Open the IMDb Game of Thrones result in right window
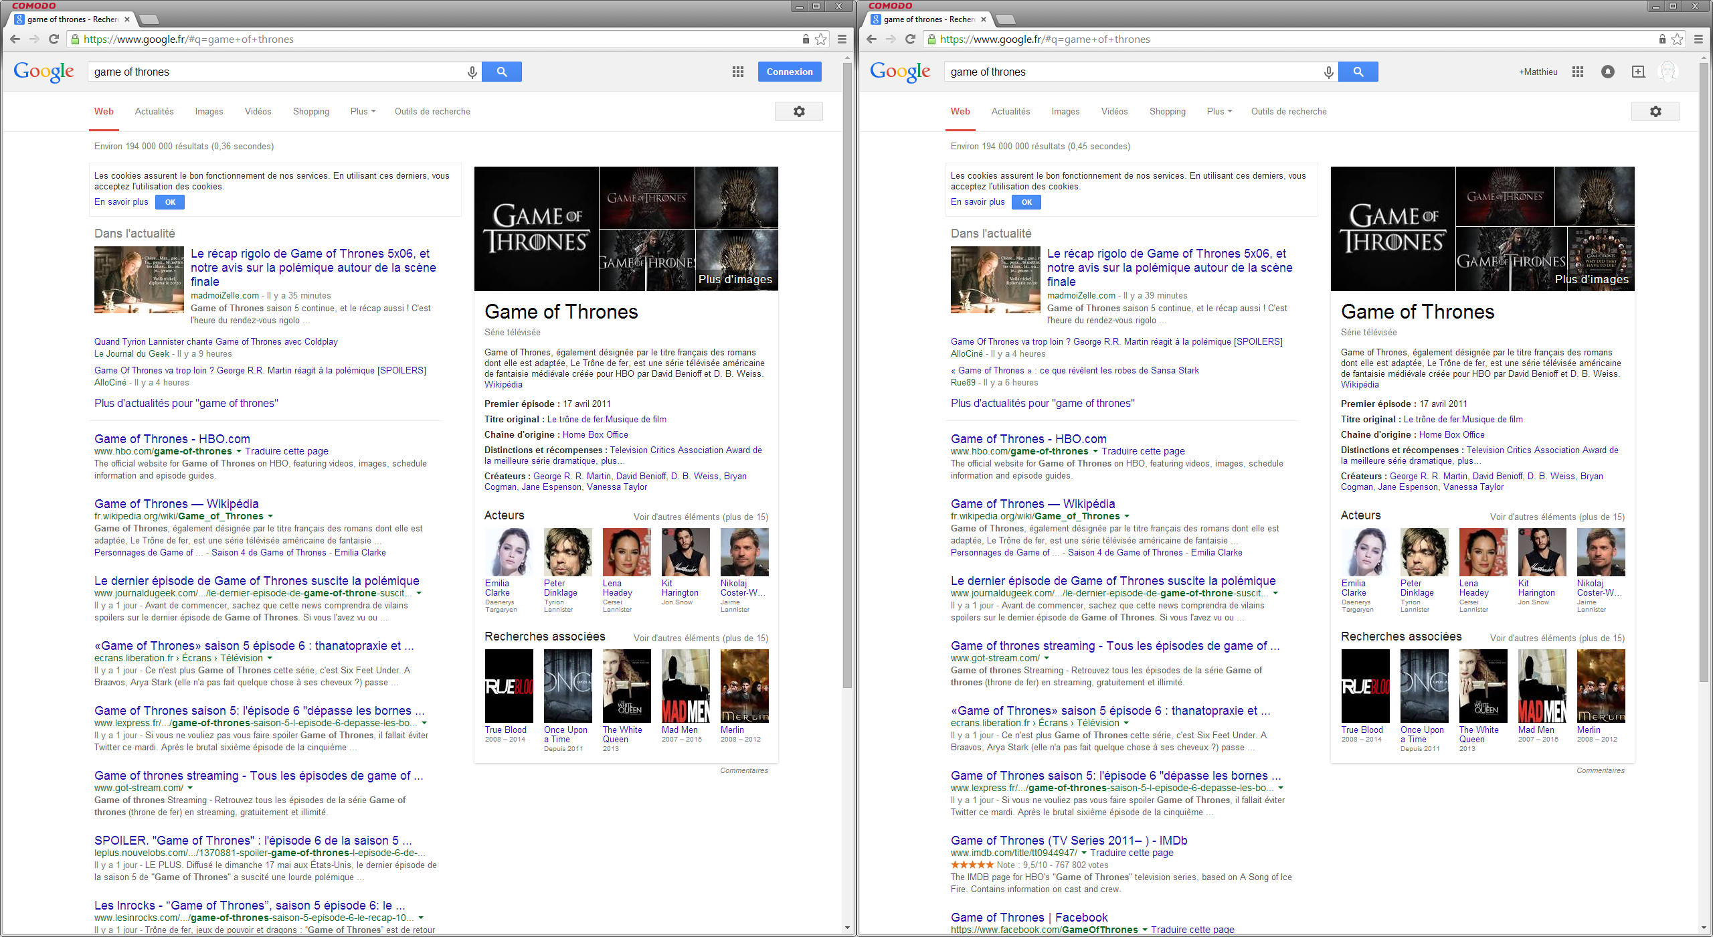 (x=1069, y=841)
